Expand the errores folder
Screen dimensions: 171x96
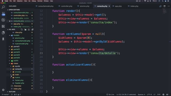[x=18, y=72]
